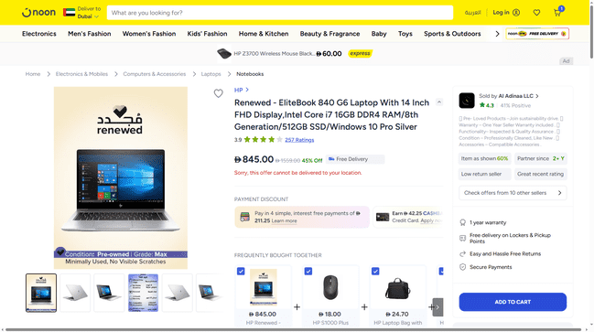
Task: Click the Item as shown 60% badge
Action: point(484,158)
